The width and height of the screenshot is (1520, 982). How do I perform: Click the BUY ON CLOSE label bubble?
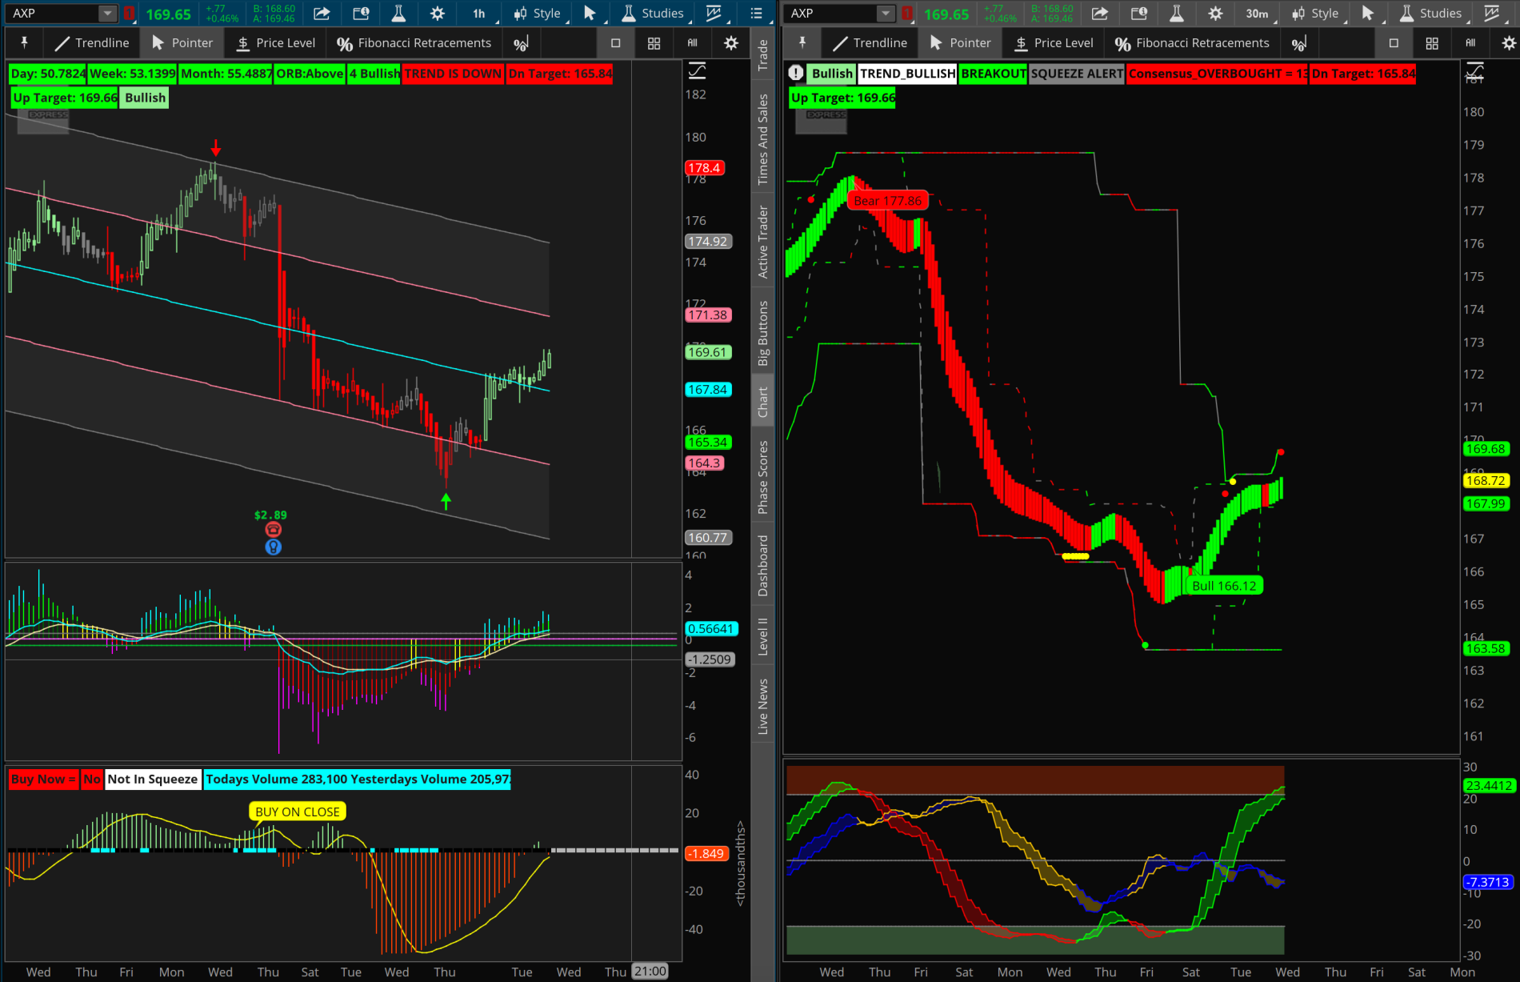(x=297, y=812)
